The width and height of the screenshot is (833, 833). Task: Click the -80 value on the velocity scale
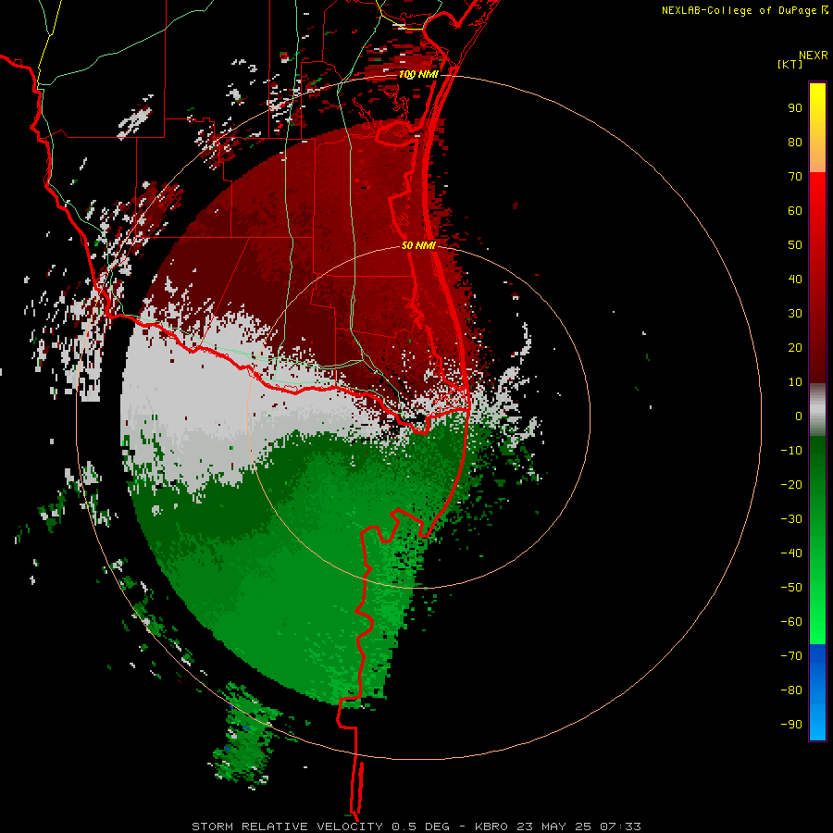(x=791, y=690)
